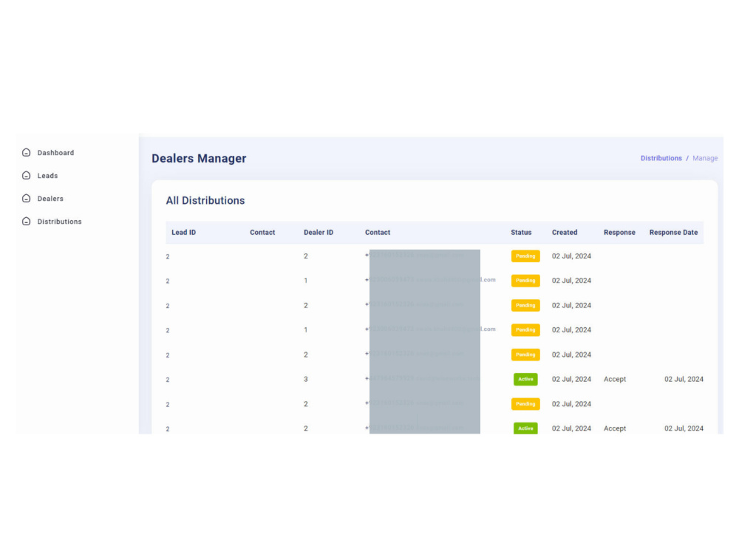
Task: Click the Dealers sidebar icon
Action: tap(27, 198)
